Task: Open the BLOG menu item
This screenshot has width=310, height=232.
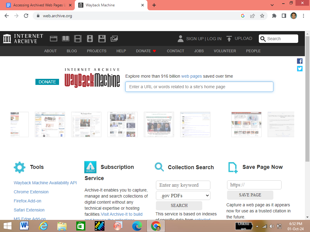Action: (72, 51)
